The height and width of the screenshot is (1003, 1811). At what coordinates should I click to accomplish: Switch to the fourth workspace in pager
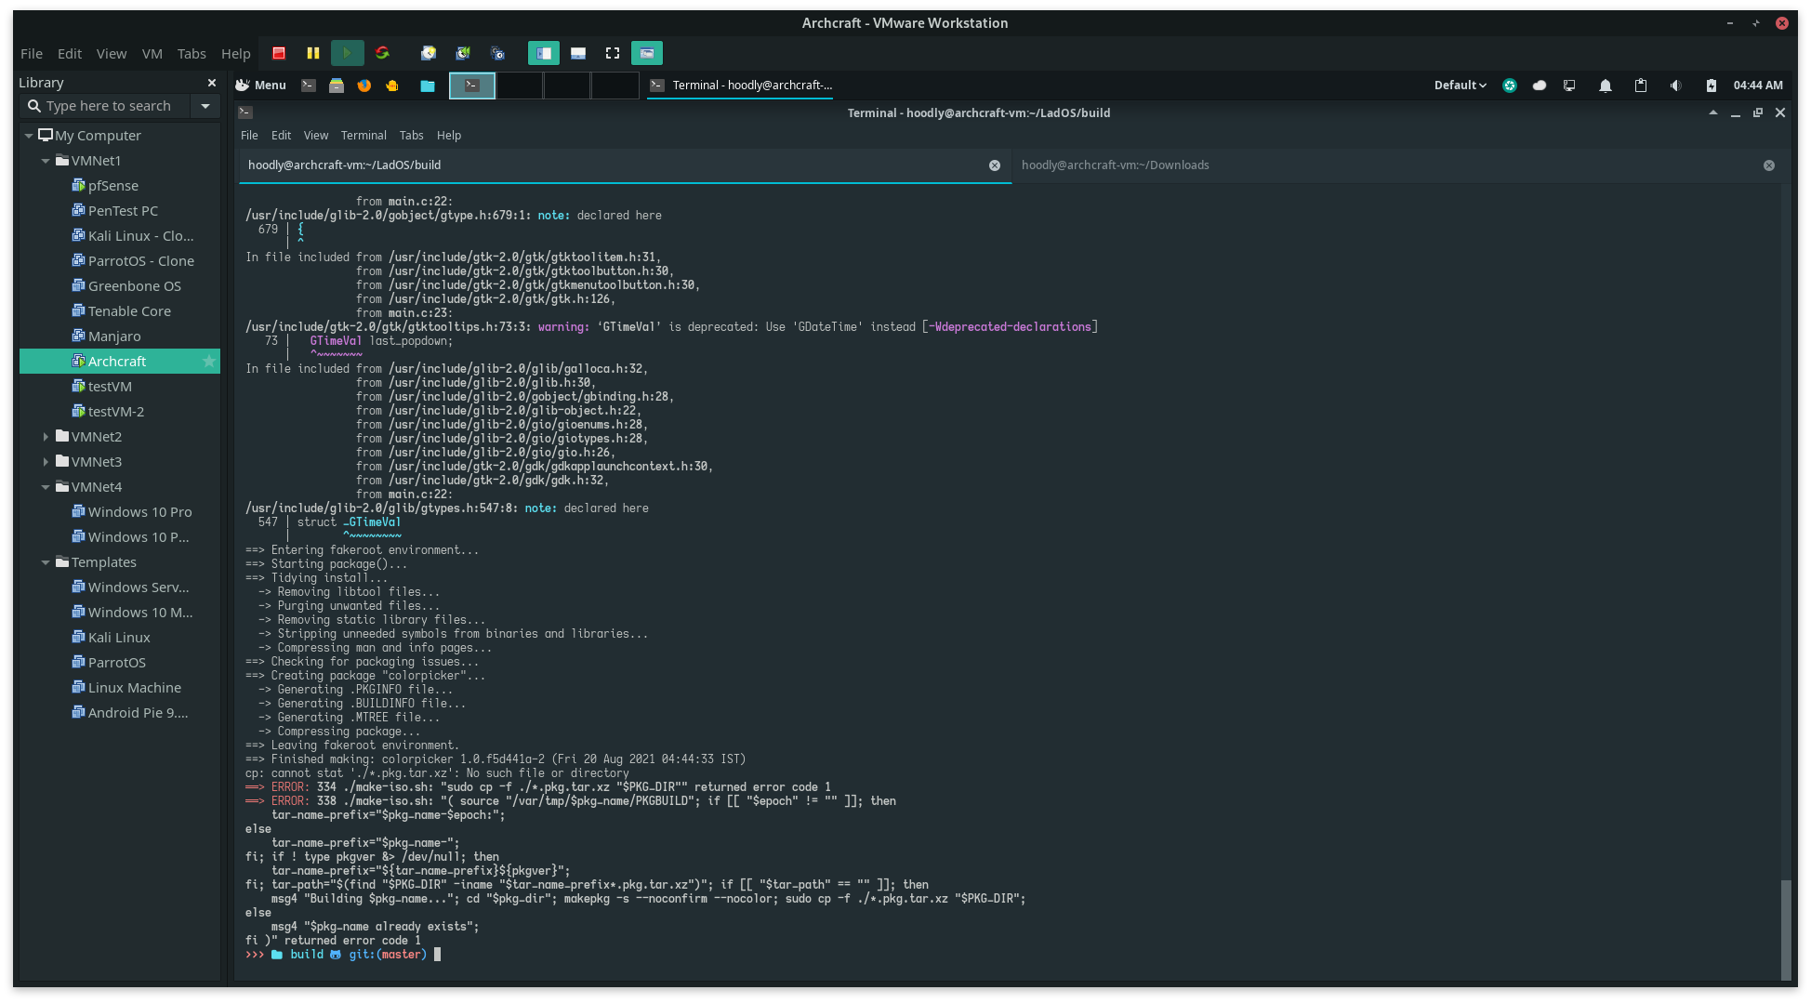tap(615, 86)
